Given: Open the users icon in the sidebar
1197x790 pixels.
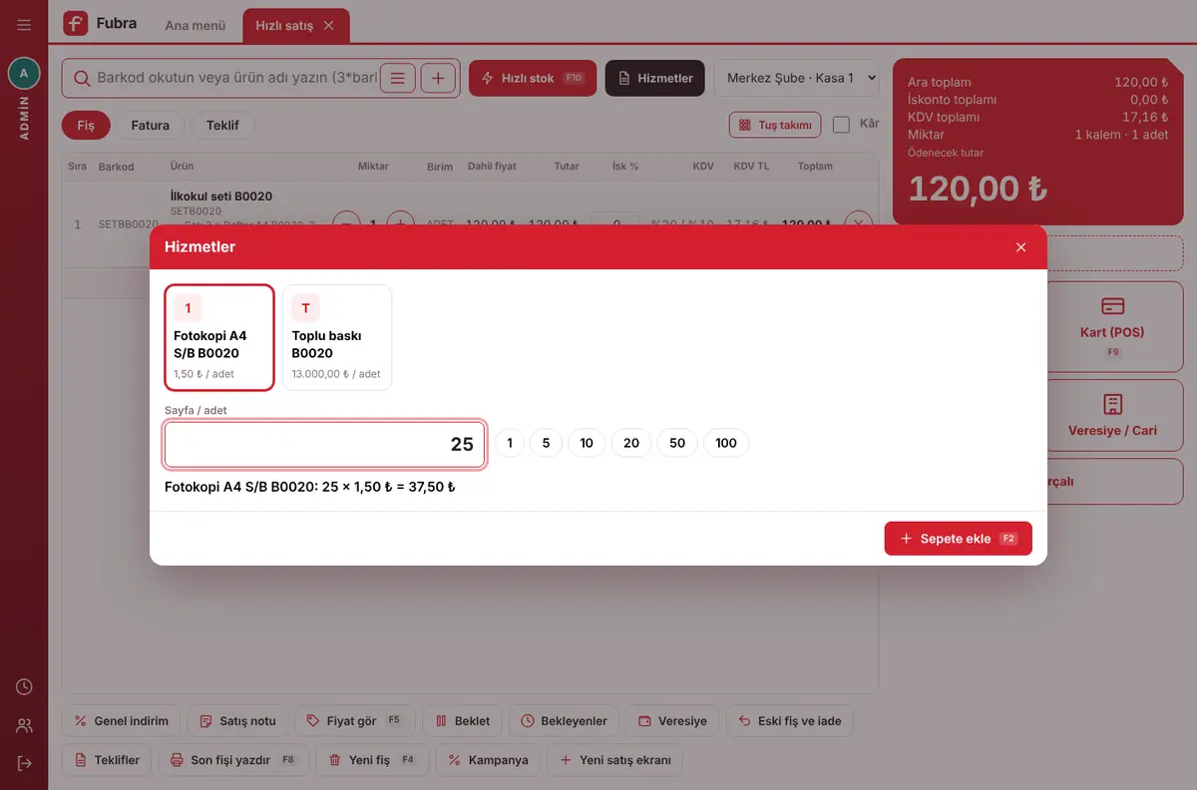Looking at the screenshot, I should (24, 725).
